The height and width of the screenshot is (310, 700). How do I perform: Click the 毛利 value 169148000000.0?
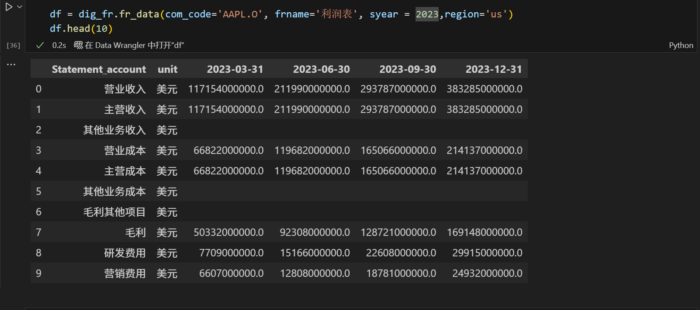[484, 232]
